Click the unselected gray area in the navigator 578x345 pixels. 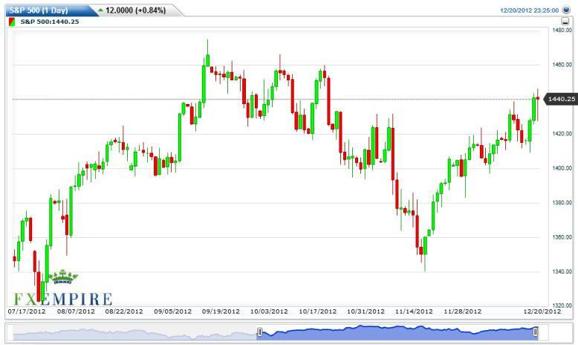134,332
